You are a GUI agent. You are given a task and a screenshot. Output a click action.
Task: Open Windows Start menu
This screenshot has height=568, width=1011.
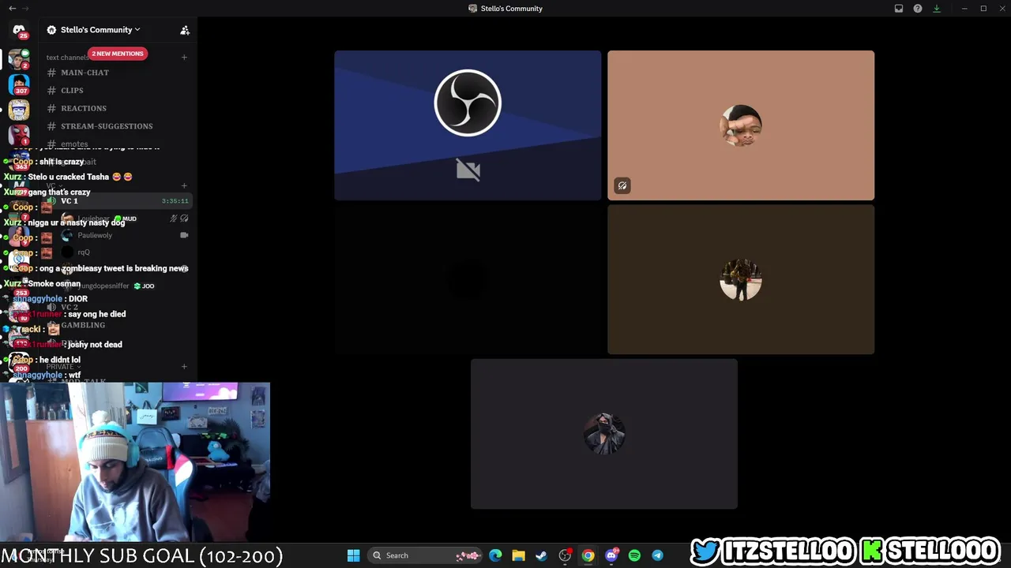tap(354, 555)
